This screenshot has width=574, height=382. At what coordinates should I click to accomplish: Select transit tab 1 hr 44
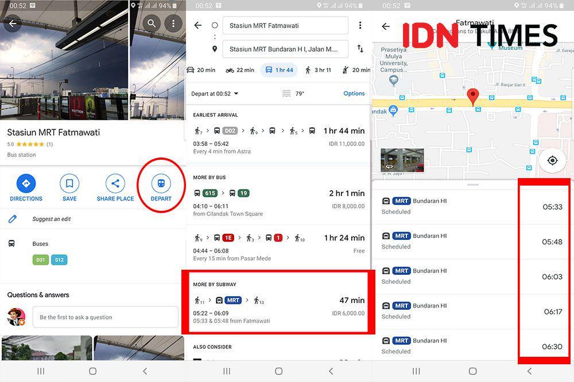(x=280, y=70)
